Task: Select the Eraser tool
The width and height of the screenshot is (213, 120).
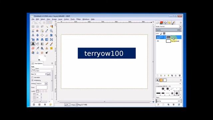Action: tap(33, 48)
